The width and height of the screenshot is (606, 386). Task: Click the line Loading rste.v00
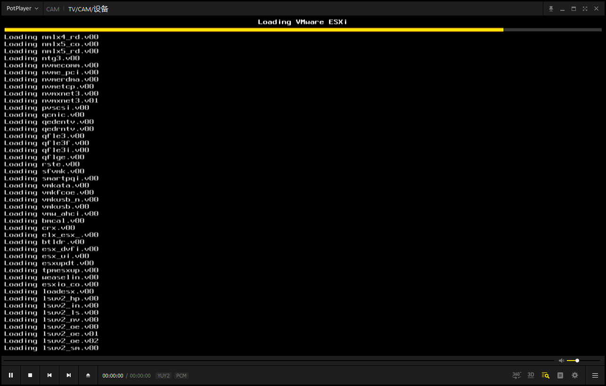[x=42, y=164]
